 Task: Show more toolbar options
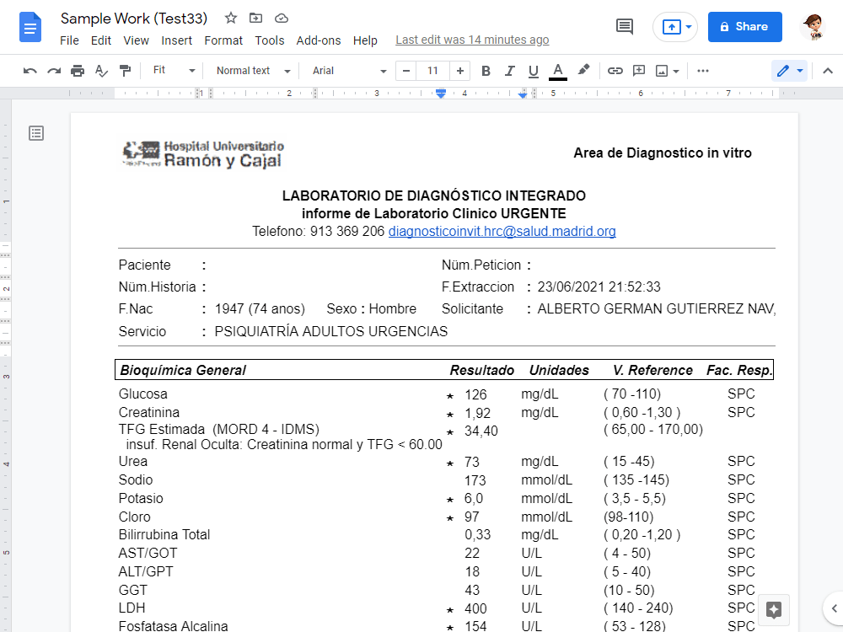click(703, 71)
